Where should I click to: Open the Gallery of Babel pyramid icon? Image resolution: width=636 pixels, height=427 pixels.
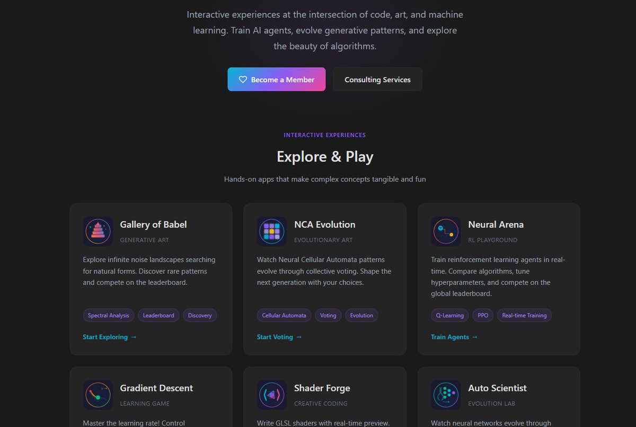click(x=98, y=231)
